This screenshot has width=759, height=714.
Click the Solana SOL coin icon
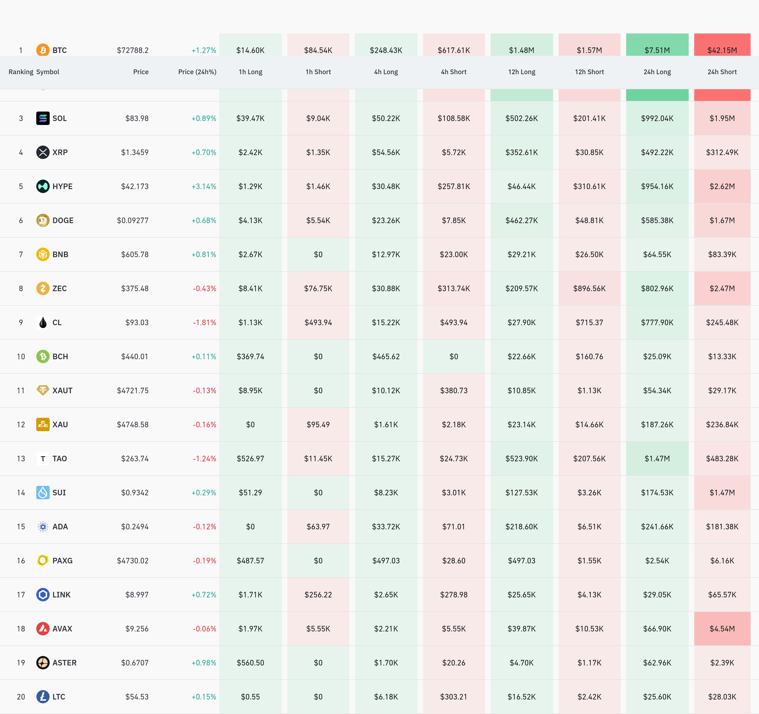tap(43, 118)
